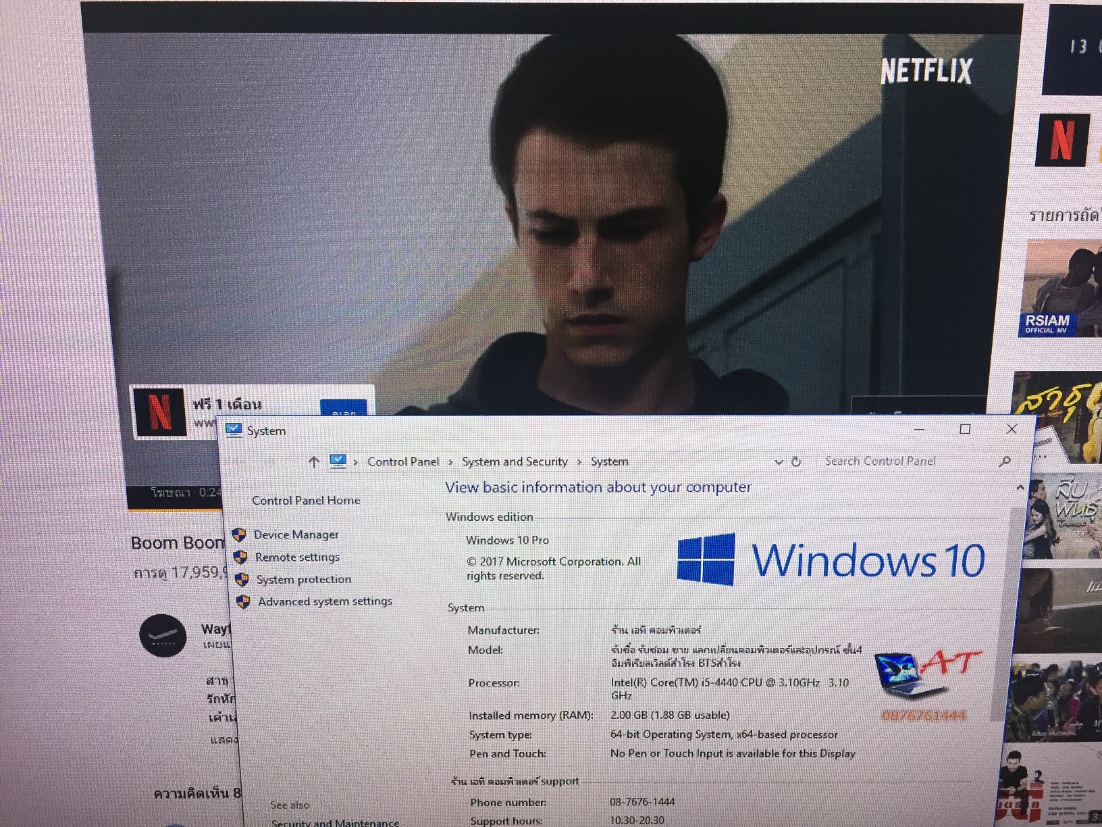Open Advanced system settings link
This screenshot has height=827, width=1102.
click(325, 601)
